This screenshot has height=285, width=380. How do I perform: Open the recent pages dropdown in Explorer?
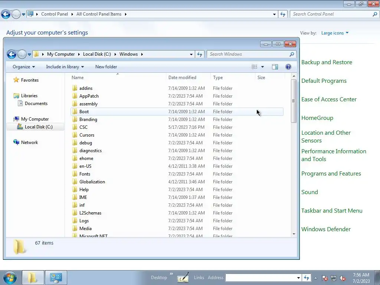click(x=29, y=54)
